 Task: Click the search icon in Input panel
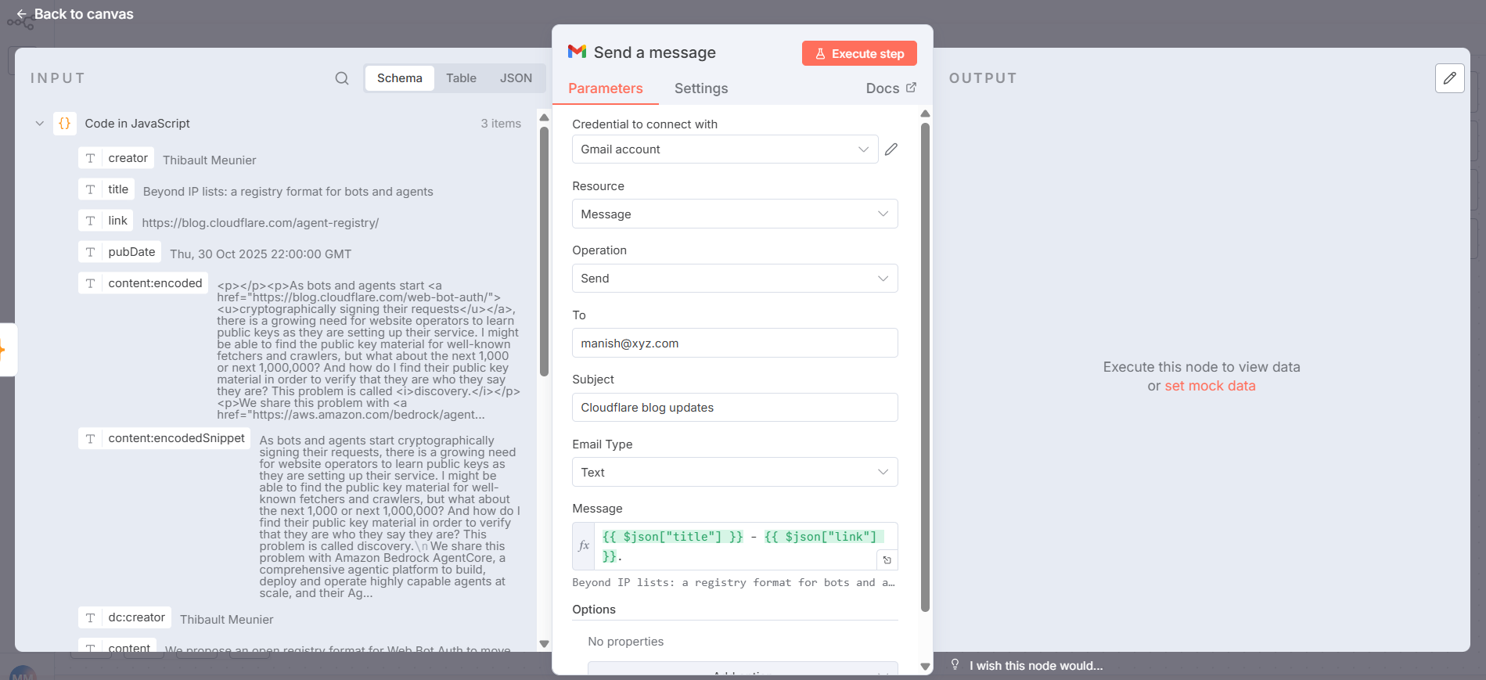click(342, 78)
